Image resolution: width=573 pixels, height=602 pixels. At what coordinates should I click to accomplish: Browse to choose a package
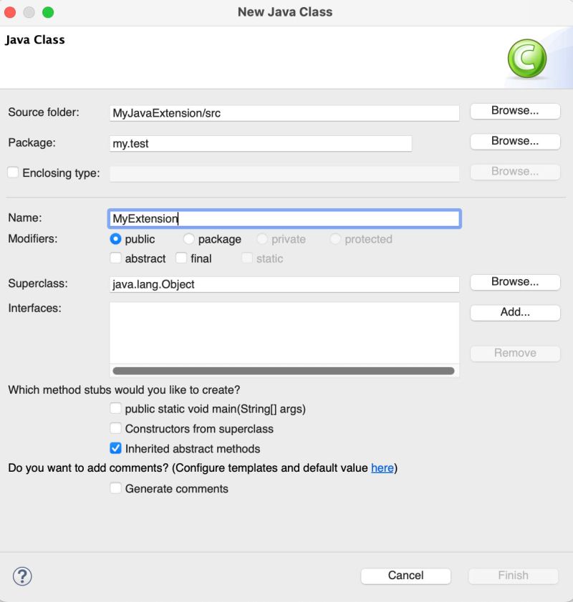[514, 141]
